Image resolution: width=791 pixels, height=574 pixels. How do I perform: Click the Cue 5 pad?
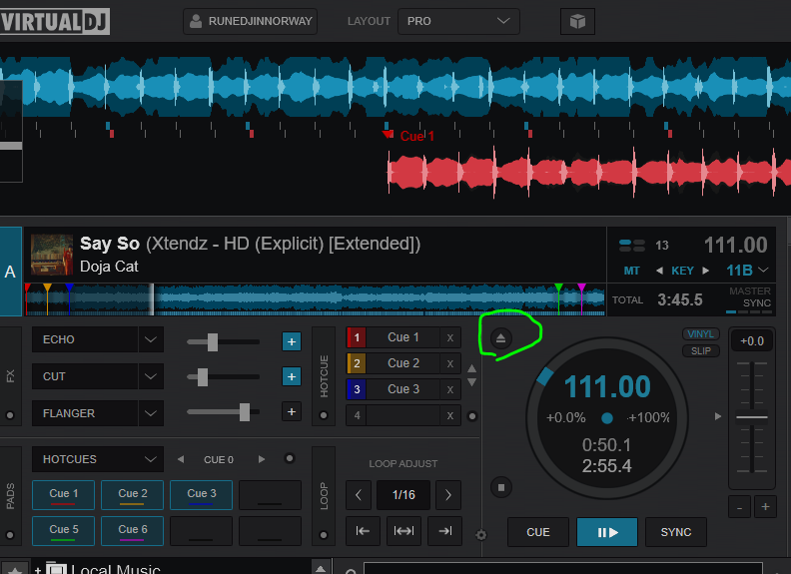(x=64, y=531)
